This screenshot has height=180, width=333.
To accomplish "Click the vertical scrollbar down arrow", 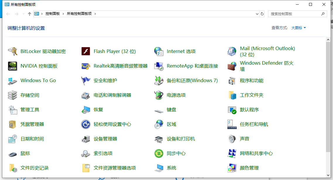I will tap(328, 175).
